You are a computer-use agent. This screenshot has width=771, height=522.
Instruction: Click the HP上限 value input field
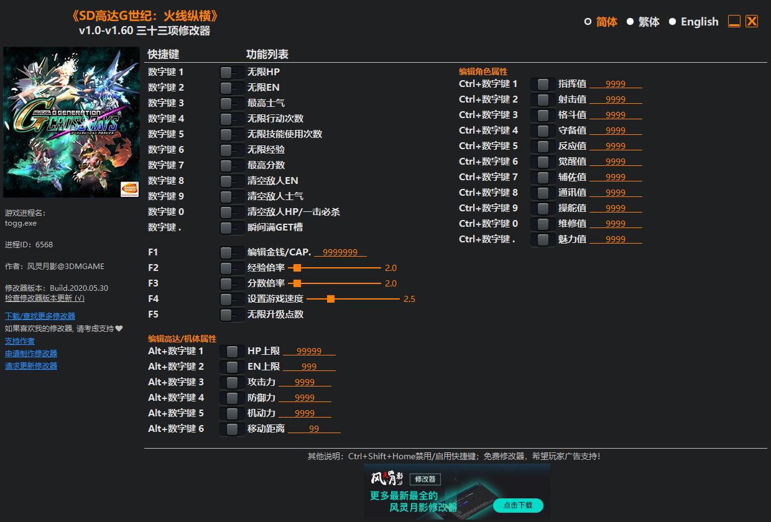[x=309, y=351]
